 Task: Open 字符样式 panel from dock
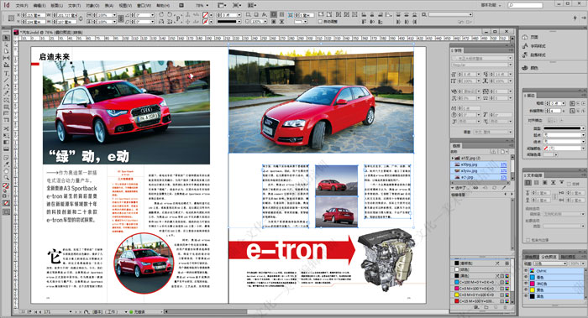point(538,46)
